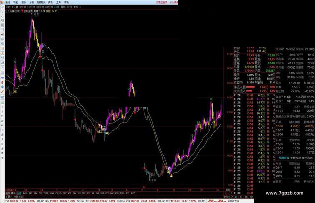
Task: Click the app logo icon at top-left
Action: pyautogui.click(x=2, y=3)
